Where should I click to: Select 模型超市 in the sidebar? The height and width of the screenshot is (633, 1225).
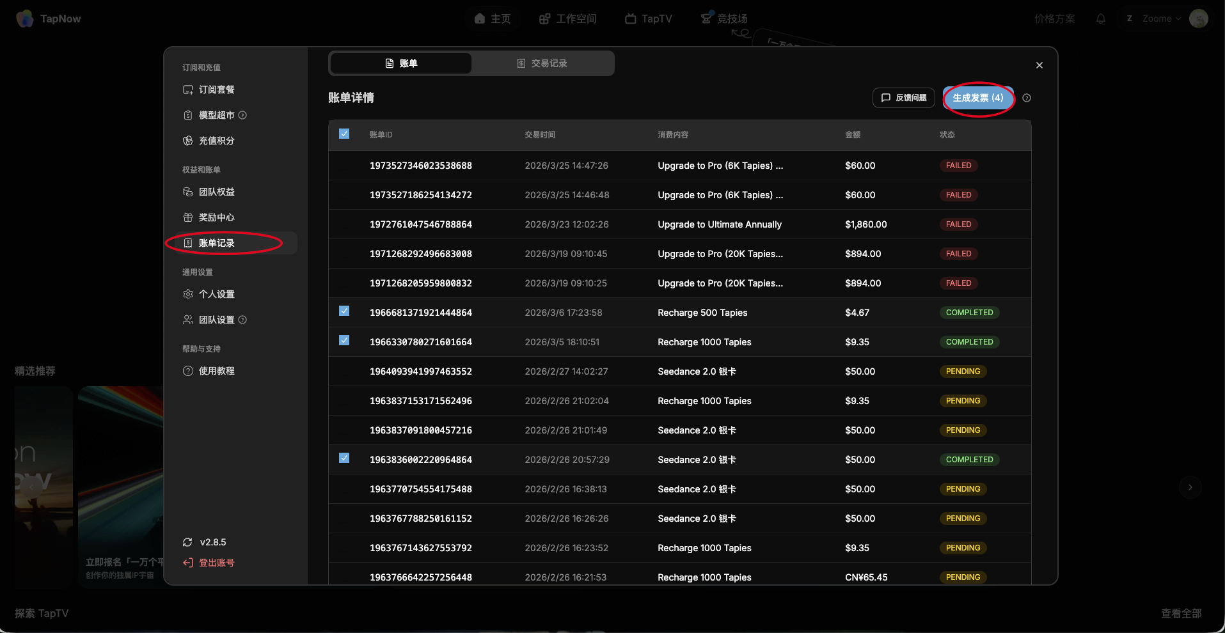tap(236, 115)
